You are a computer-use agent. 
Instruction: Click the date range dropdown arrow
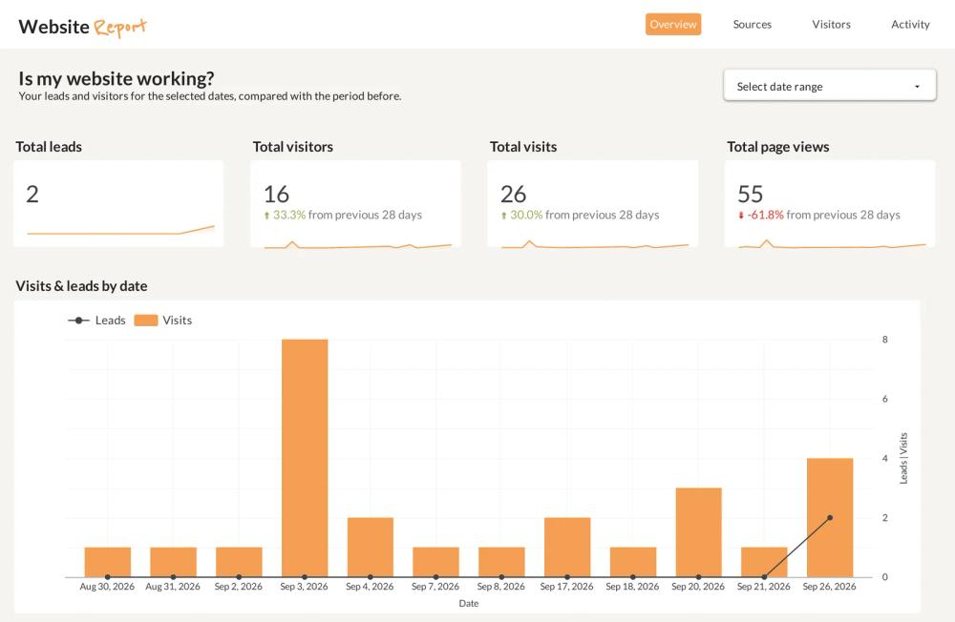point(917,87)
